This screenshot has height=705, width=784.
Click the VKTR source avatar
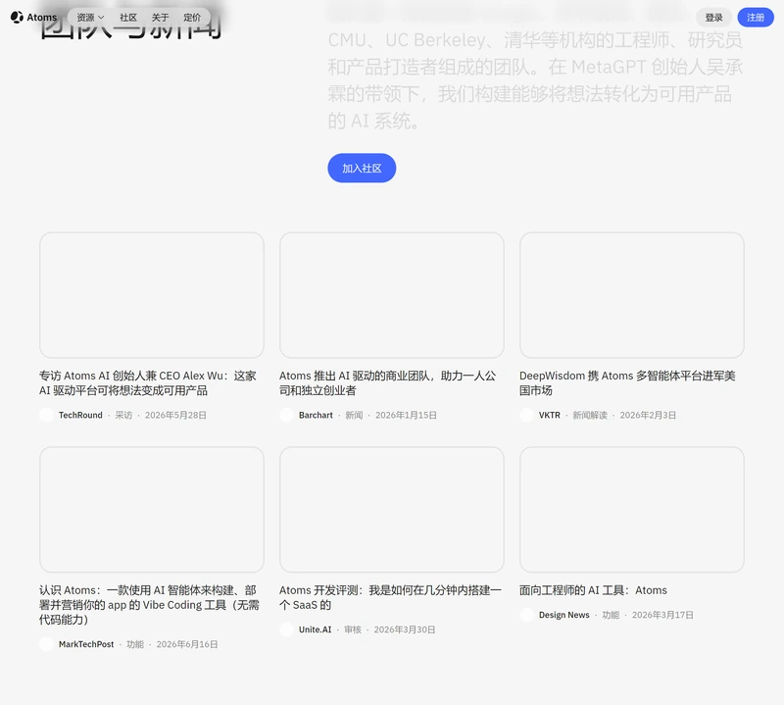pos(526,415)
